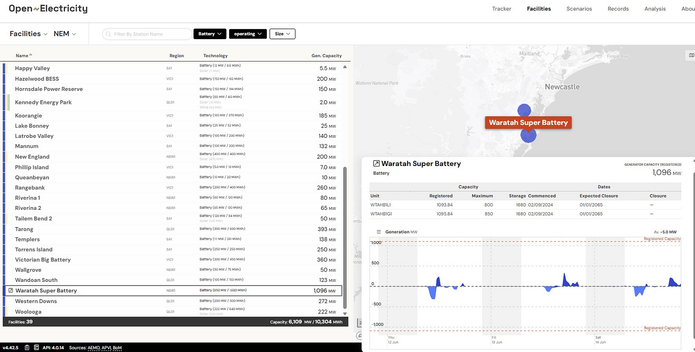Click the Waratah Super Battery map marker dot
The width and height of the screenshot is (695, 352).
(x=528, y=135)
